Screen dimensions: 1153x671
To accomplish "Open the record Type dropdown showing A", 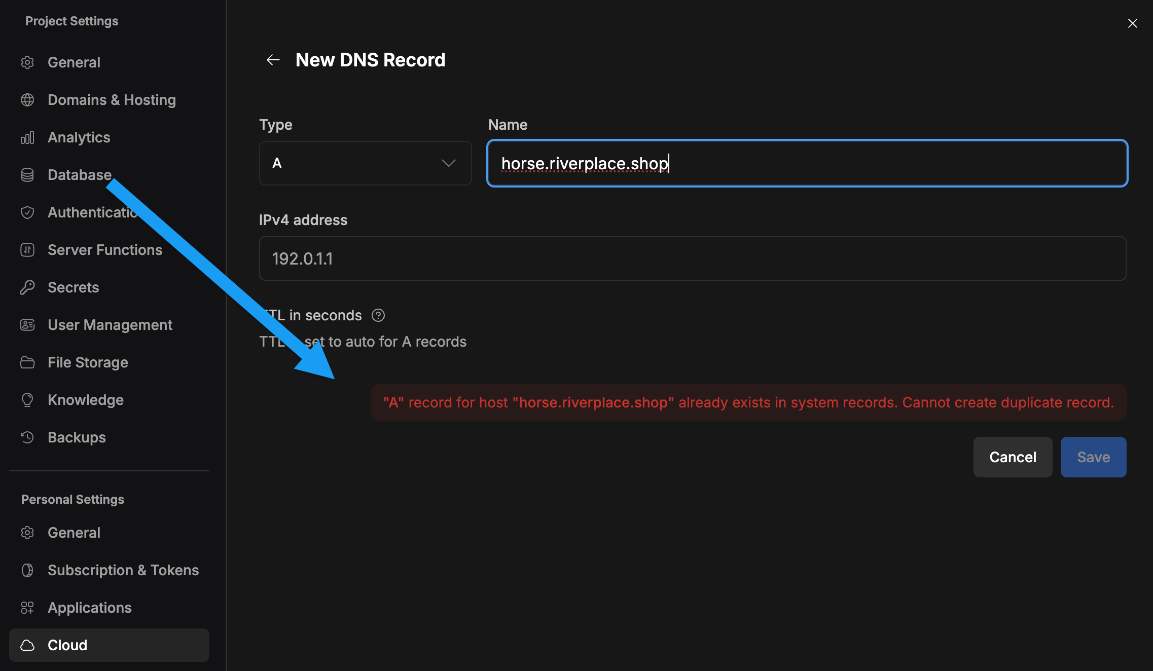I will coord(365,163).
